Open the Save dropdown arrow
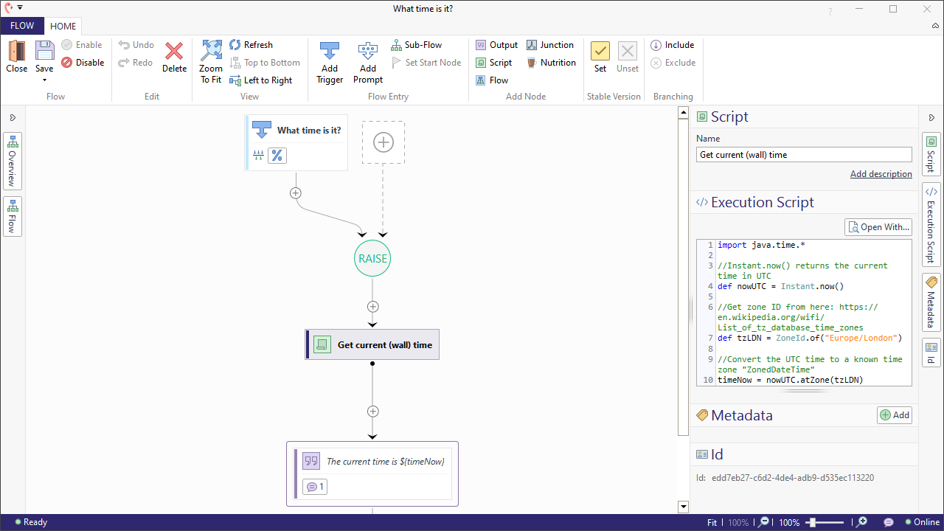This screenshot has height=531, width=944. (44, 80)
